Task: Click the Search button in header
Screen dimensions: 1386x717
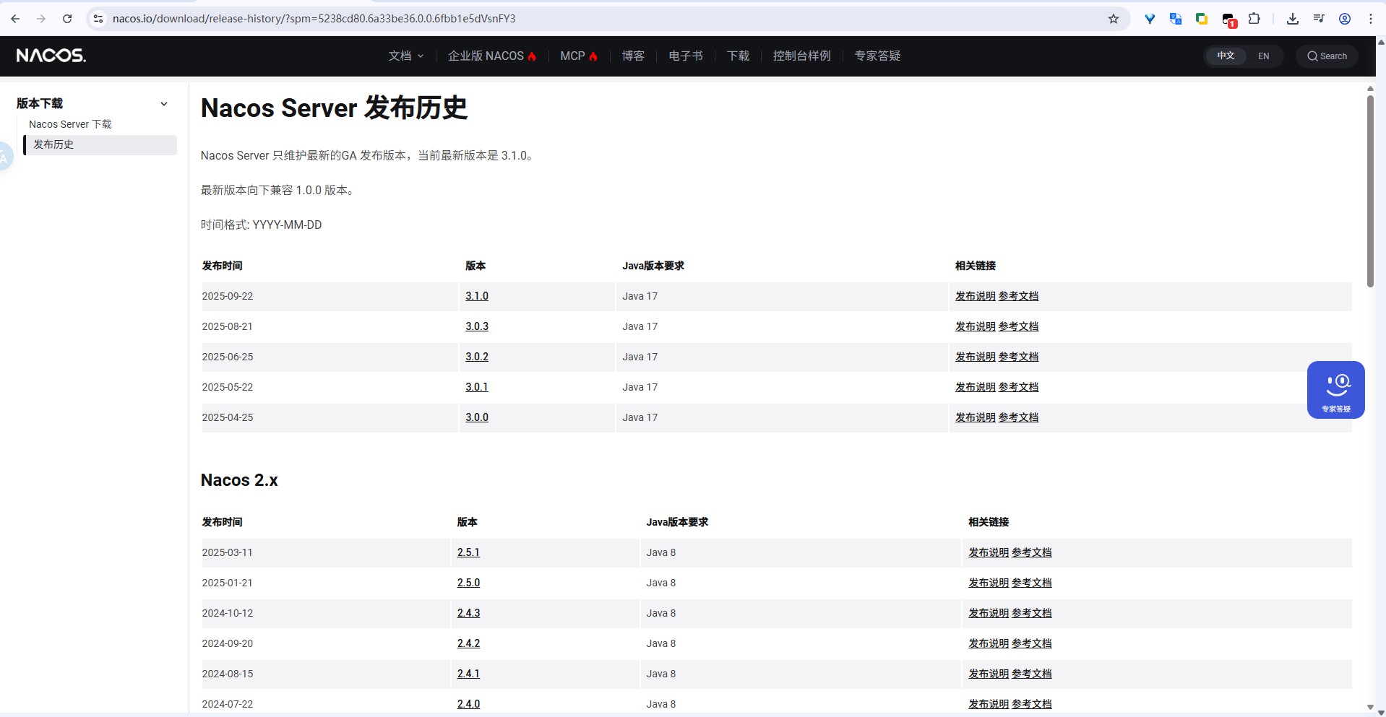Action: coord(1327,56)
